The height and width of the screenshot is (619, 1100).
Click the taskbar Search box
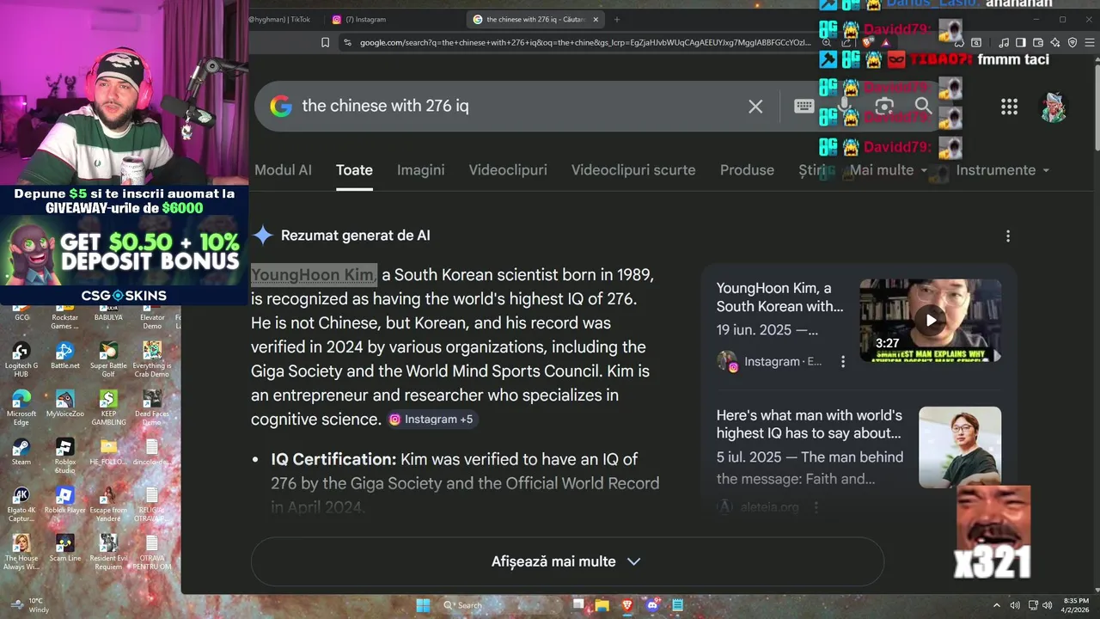point(501,605)
